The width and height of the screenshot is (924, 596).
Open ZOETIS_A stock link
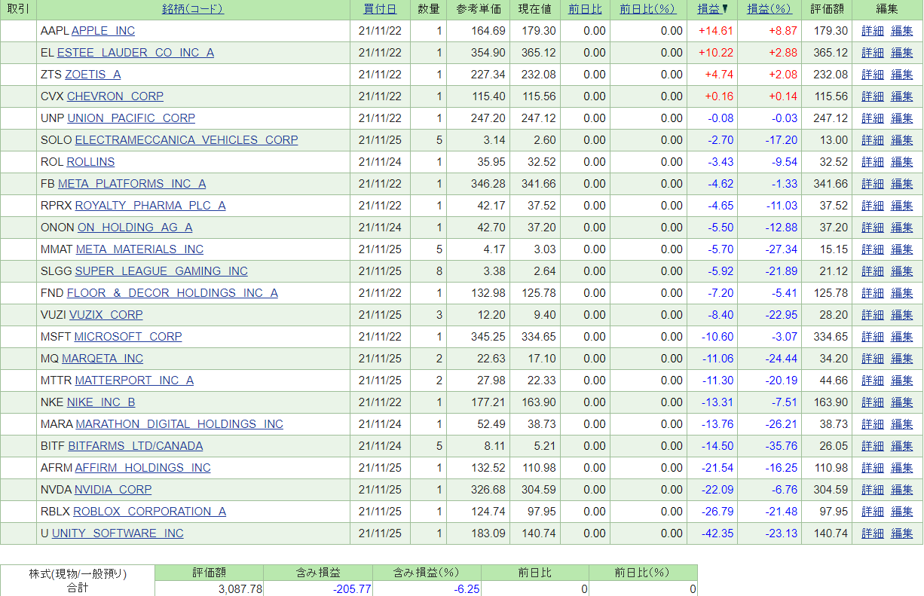(x=93, y=75)
